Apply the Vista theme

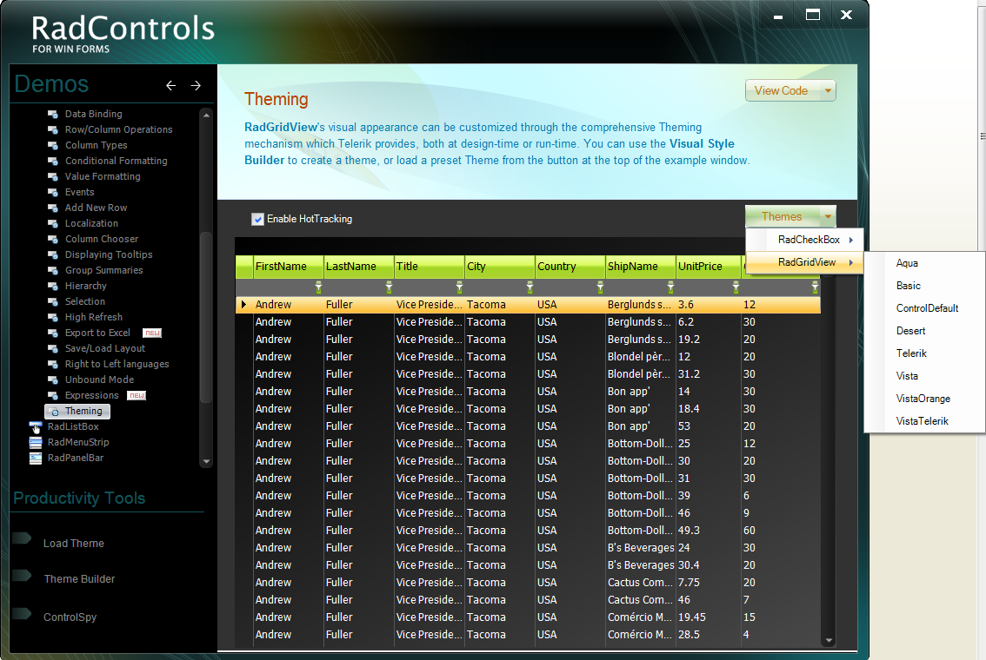click(907, 376)
